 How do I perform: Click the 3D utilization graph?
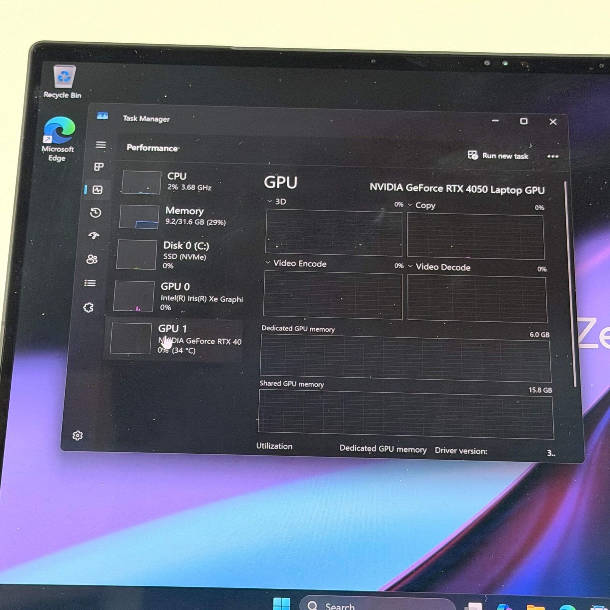coord(334,233)
